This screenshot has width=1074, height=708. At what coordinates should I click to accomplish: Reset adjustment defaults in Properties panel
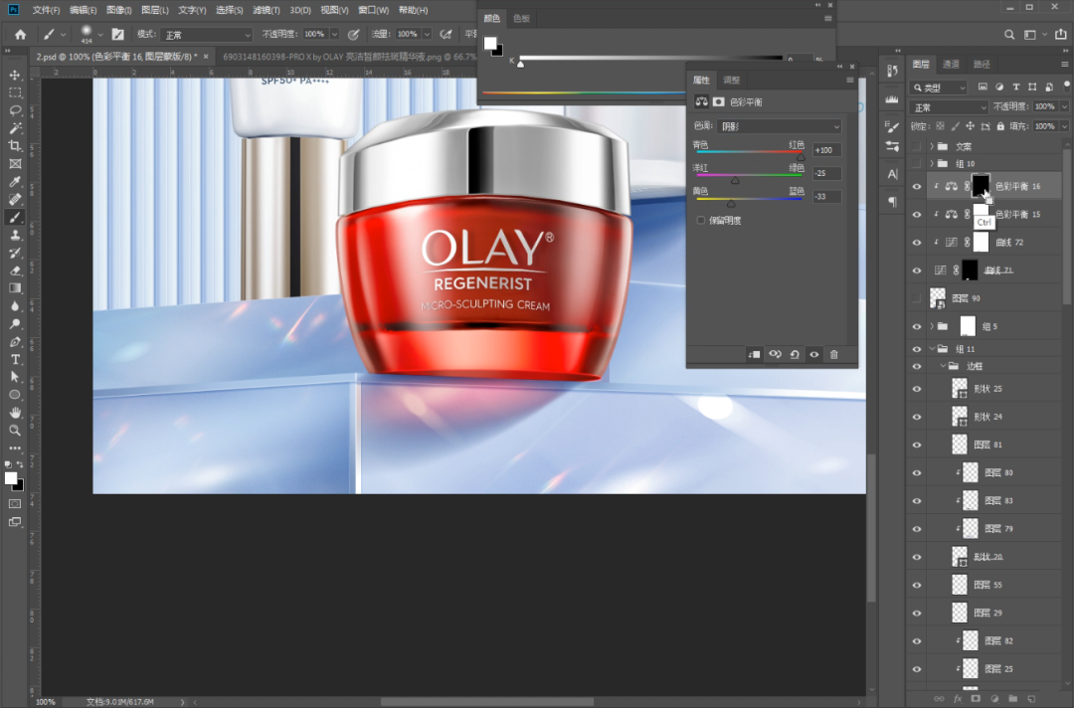click(795, 355)
